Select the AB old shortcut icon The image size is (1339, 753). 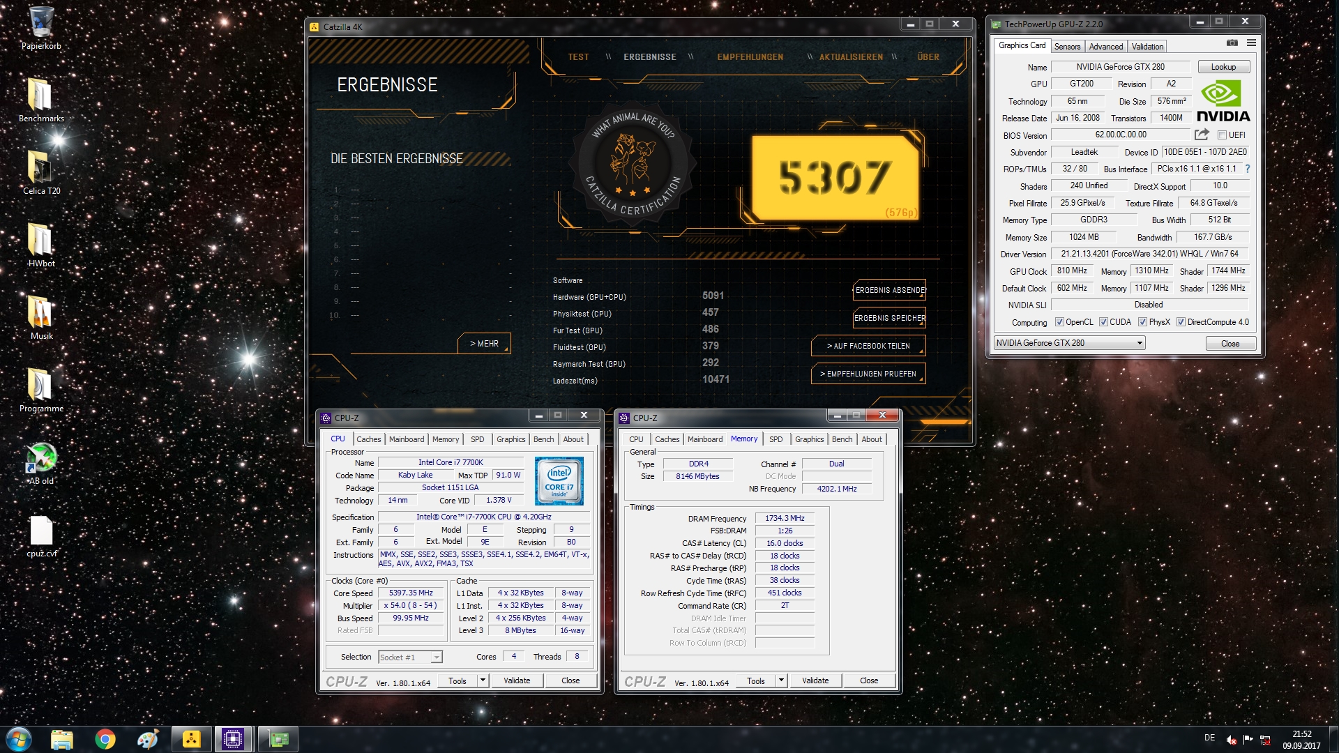point(41,462)
